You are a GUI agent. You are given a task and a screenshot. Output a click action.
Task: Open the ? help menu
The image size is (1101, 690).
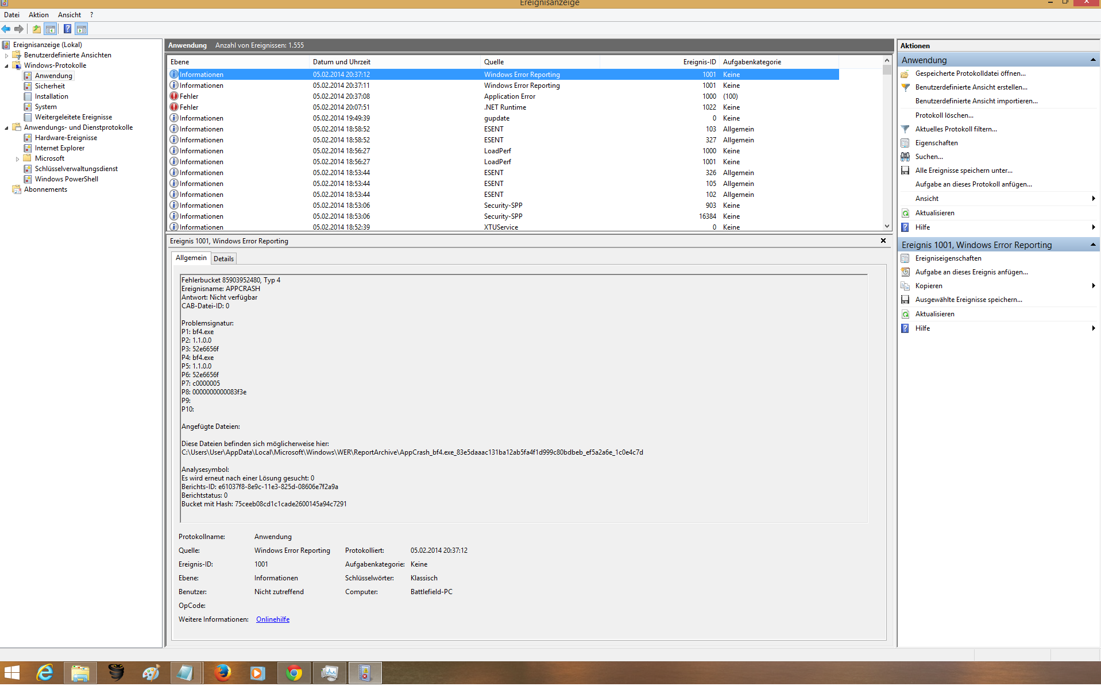click(x=91, y=15)
